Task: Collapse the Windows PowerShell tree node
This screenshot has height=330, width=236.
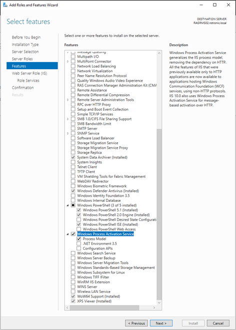Action: [67, 205]
